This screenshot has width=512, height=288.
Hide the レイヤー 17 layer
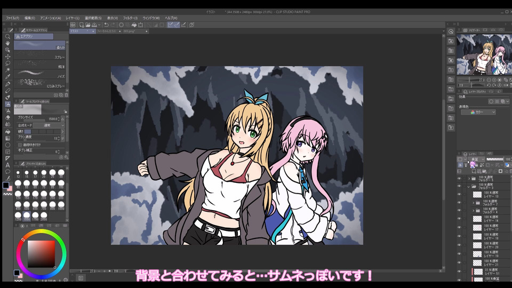[459, 228]
